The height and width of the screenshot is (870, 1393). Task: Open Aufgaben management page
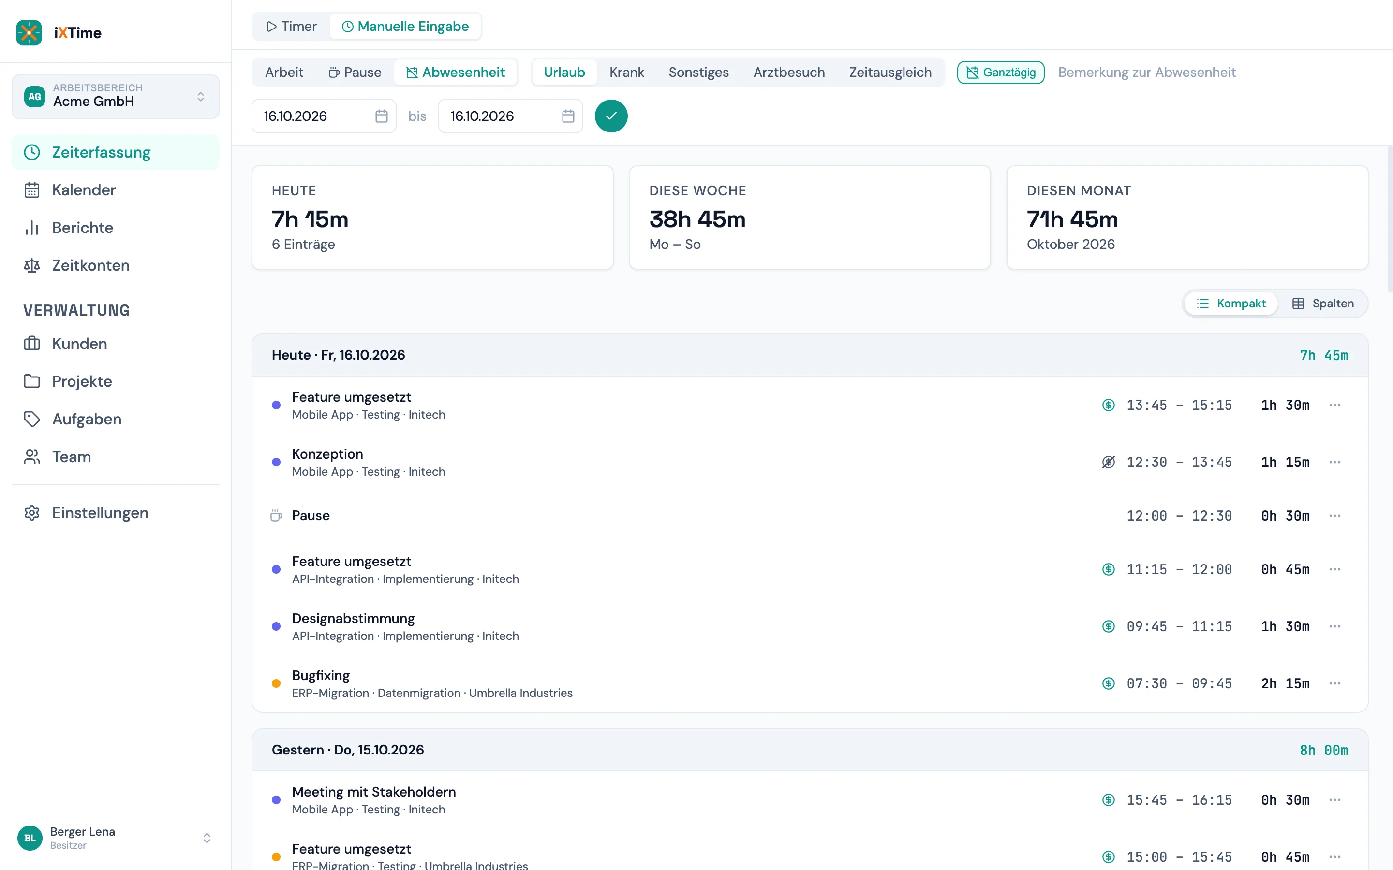[x=116, y=419]
